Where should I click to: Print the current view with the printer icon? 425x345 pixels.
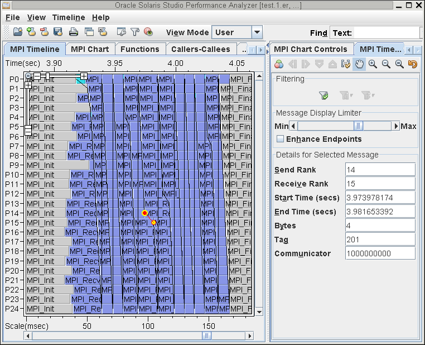tap(73, 32)
